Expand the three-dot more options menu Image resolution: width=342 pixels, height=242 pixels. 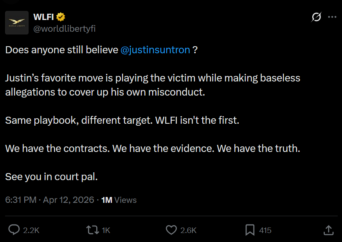(332, 17)
